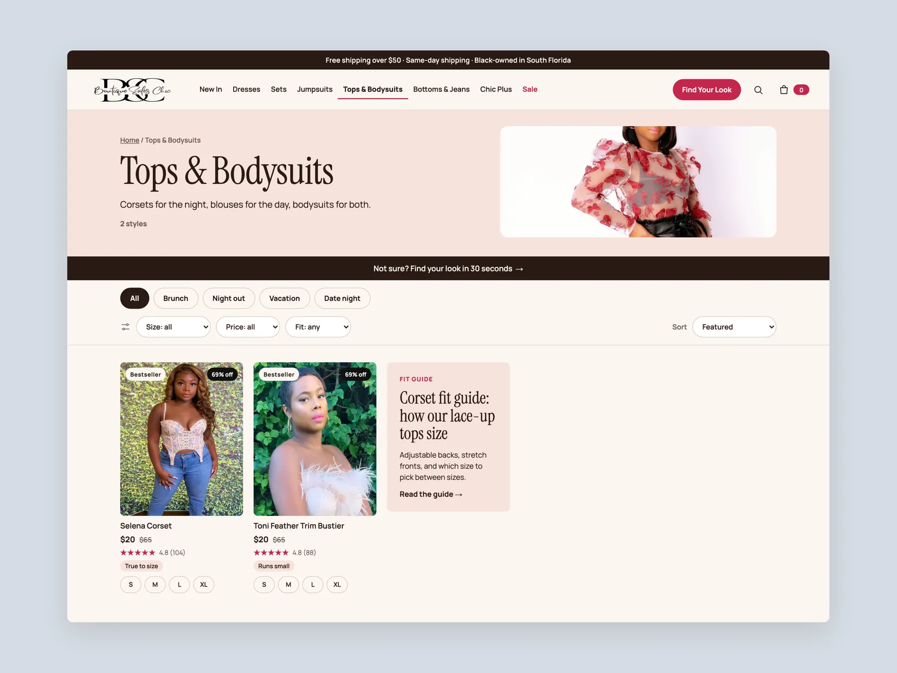897x673 pixels.
Task: Follow the Home breadcrumb link
Action: [130, 140]
